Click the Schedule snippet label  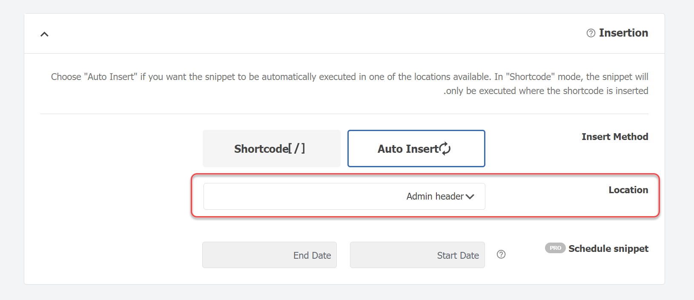(608, 249)
